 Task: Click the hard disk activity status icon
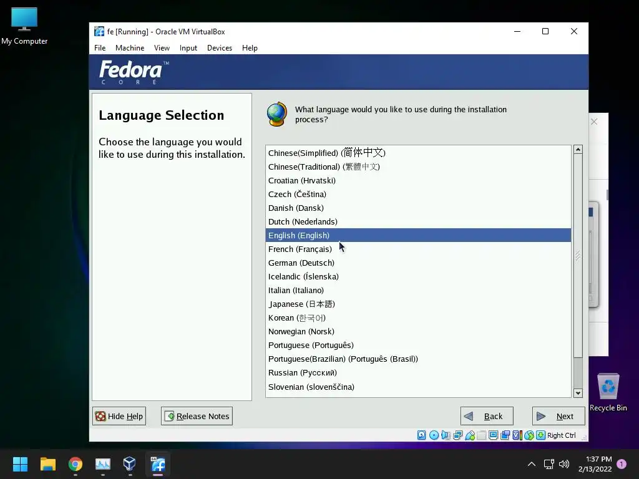point(422,435)
